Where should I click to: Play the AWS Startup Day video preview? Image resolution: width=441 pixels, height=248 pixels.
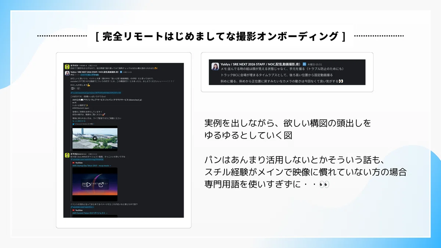point(88,185)
